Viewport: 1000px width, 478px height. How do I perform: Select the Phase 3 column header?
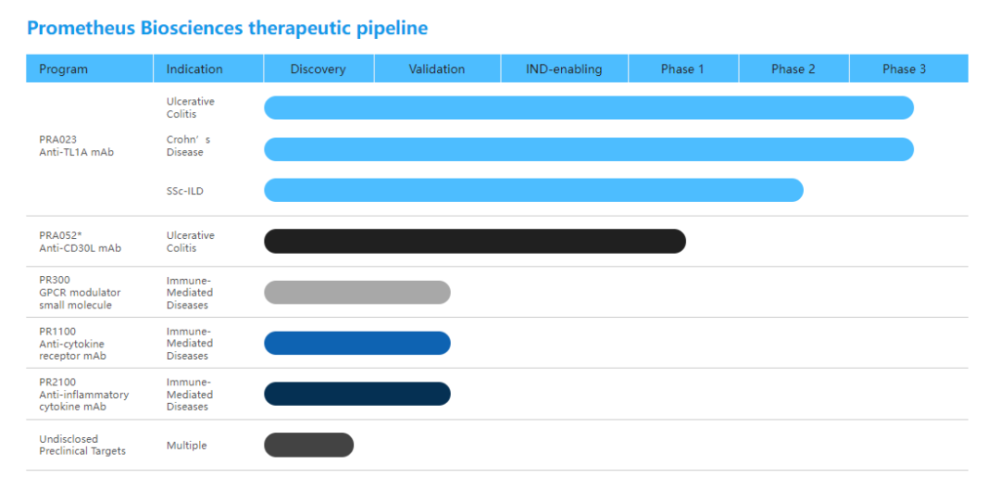tap(904, 69)
